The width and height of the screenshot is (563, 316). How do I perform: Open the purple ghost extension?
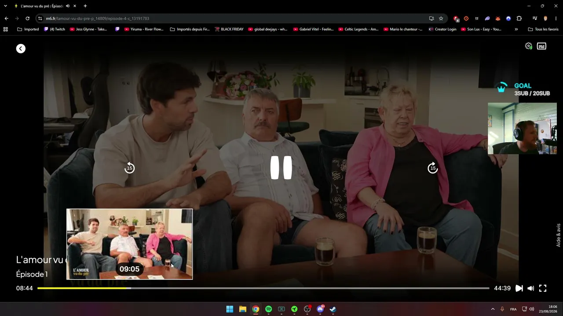coord(487,18)
